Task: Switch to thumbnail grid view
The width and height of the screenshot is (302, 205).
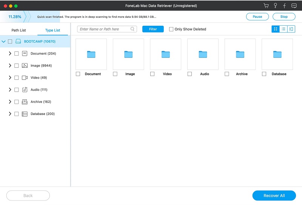Action: pyautogui.click(x=276, y=29)
